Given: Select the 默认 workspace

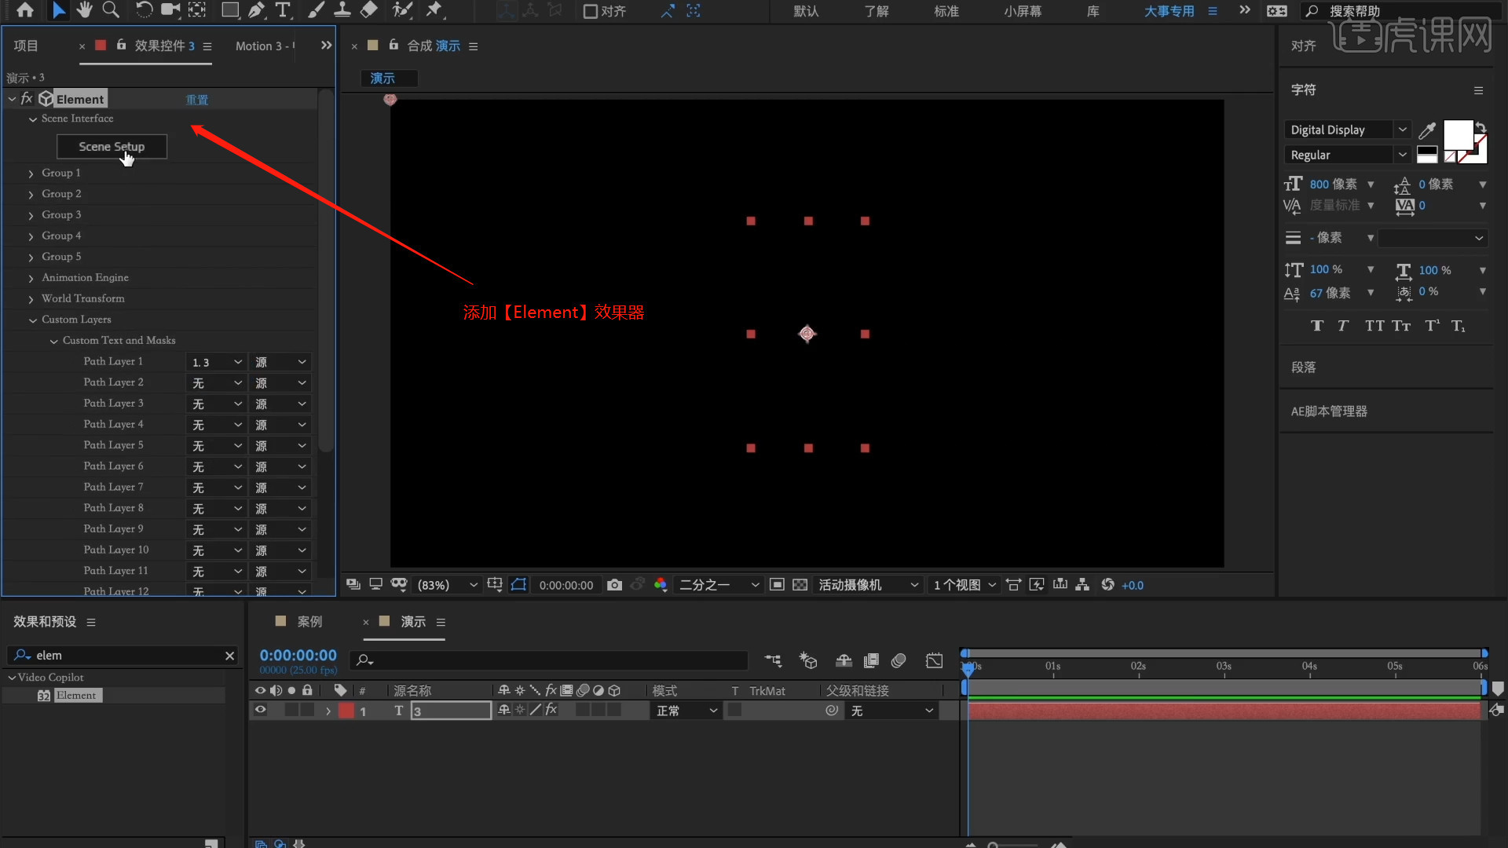Looking at the screenshot, I should (806, 11).
